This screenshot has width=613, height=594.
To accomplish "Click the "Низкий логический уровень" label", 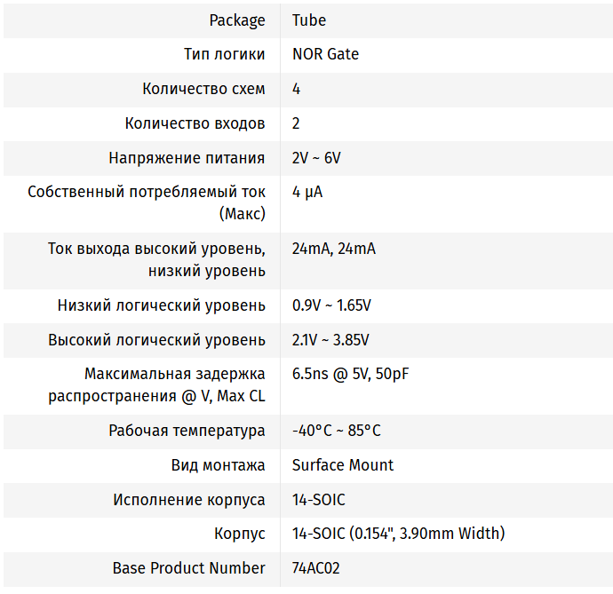I will (x=161, y=305).
